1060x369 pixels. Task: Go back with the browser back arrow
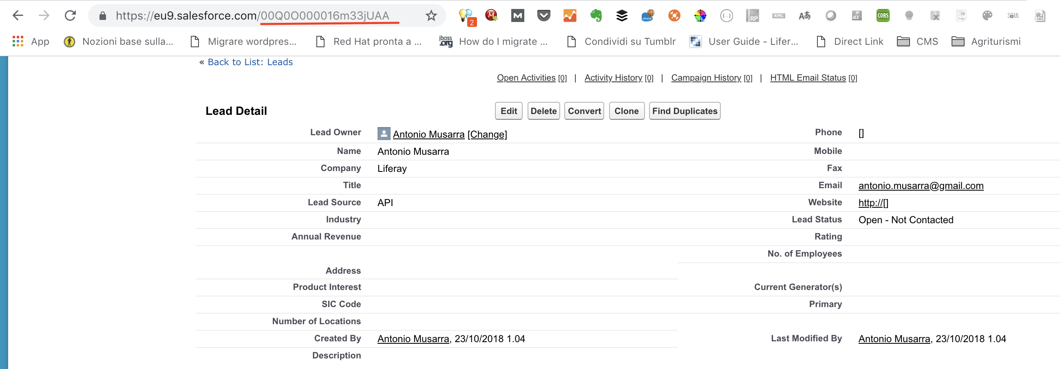point(18,15)
